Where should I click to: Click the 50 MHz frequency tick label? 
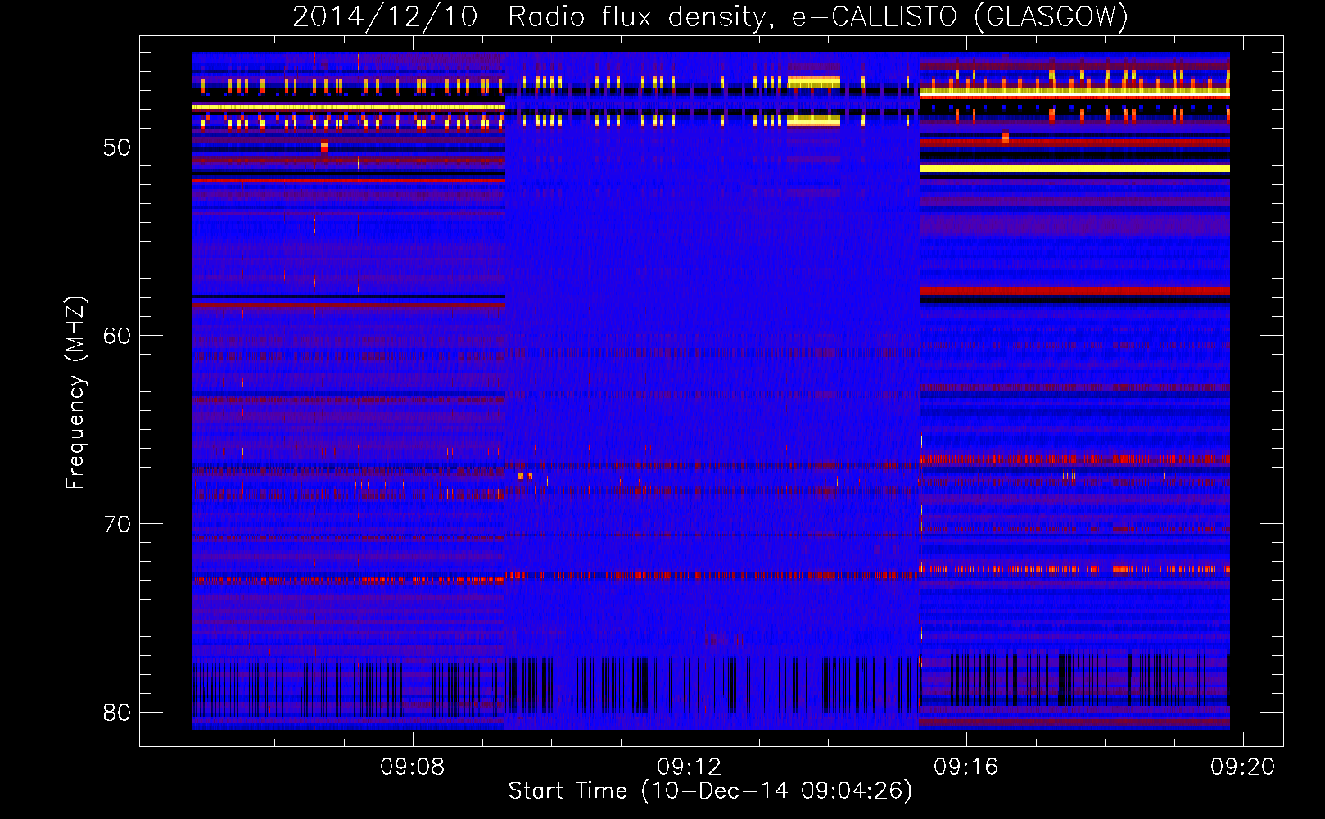coord(117,147)
